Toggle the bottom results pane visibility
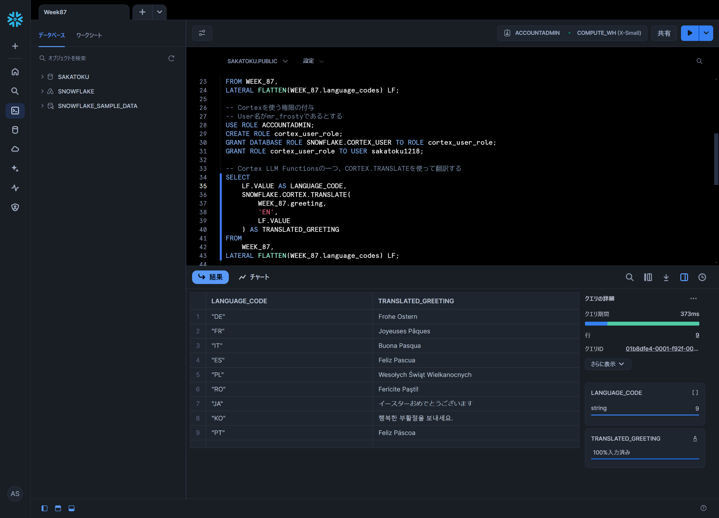Viewport: 719px width, 518px height. (x=72, y=508)
